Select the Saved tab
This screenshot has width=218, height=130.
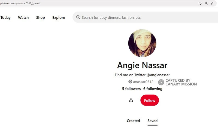(x=153, y=121)
